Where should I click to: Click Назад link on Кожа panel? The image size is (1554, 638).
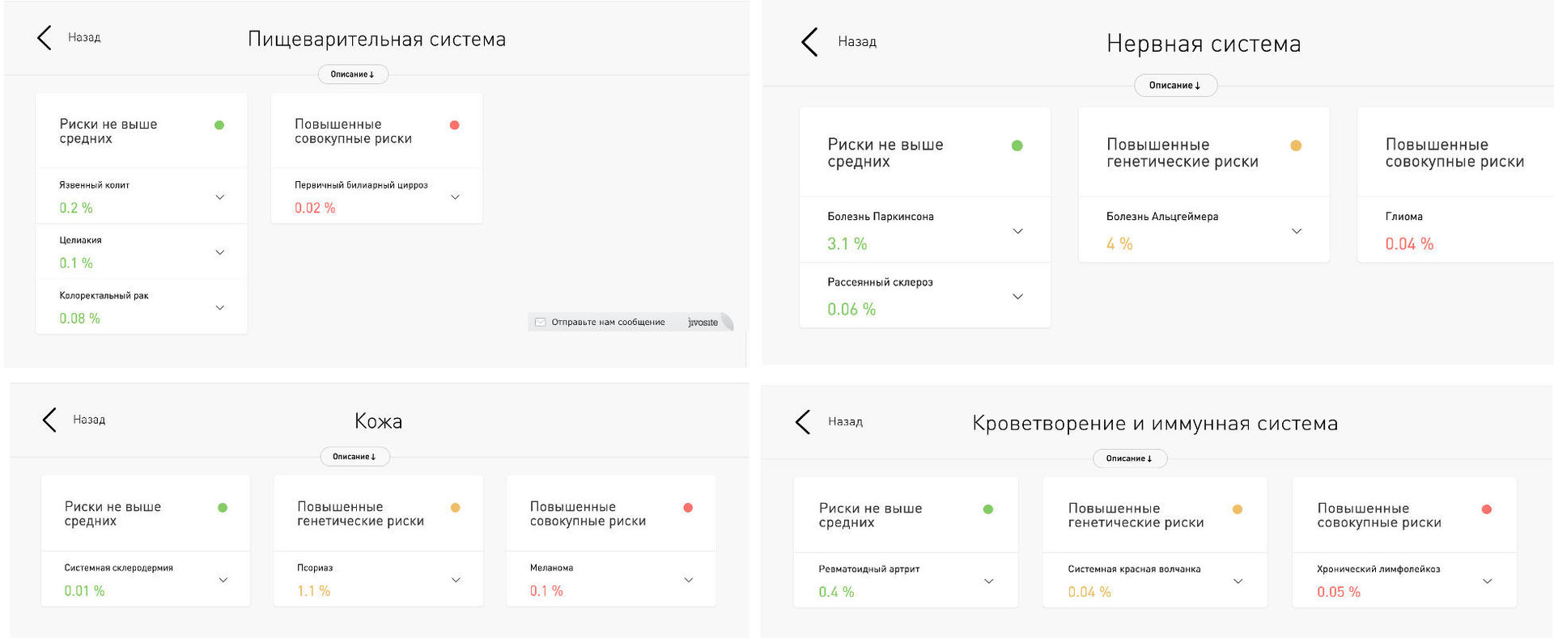coord(89,420)
